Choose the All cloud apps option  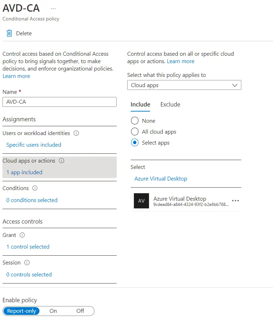134,132
